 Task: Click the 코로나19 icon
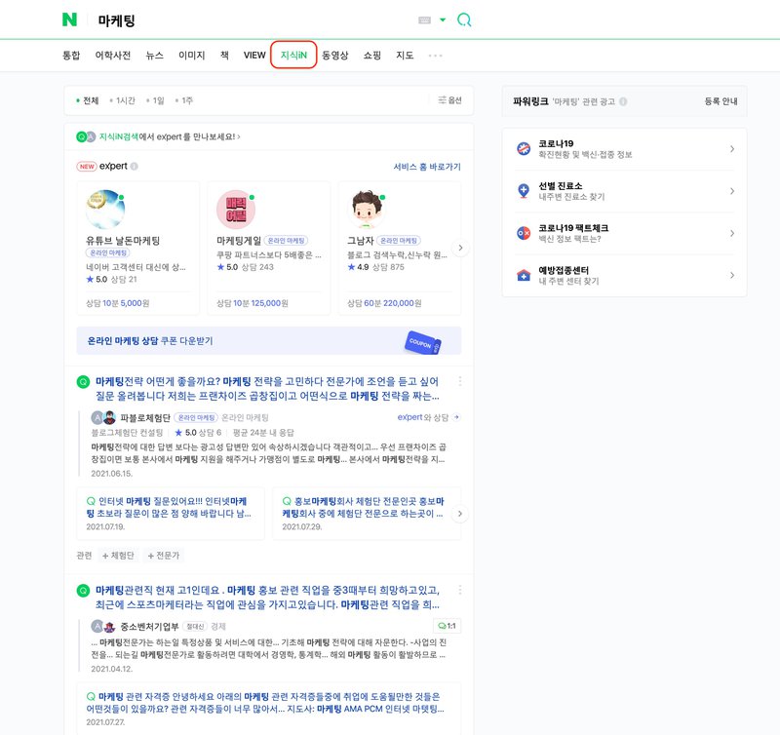click(524, 149)
